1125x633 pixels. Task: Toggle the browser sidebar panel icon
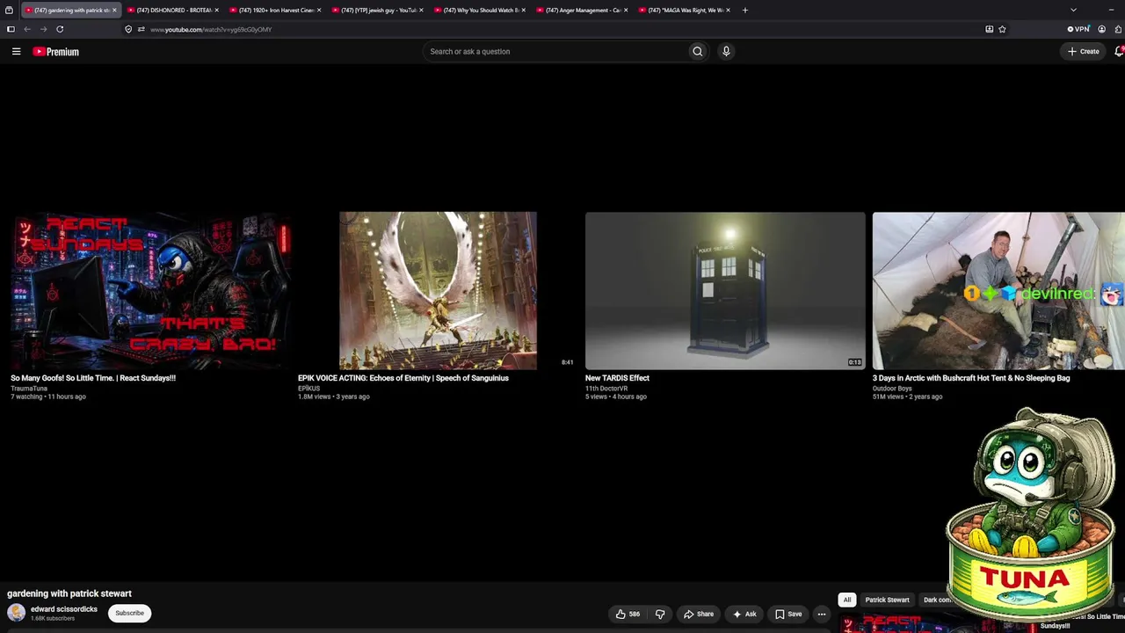[x=11, y=29]
